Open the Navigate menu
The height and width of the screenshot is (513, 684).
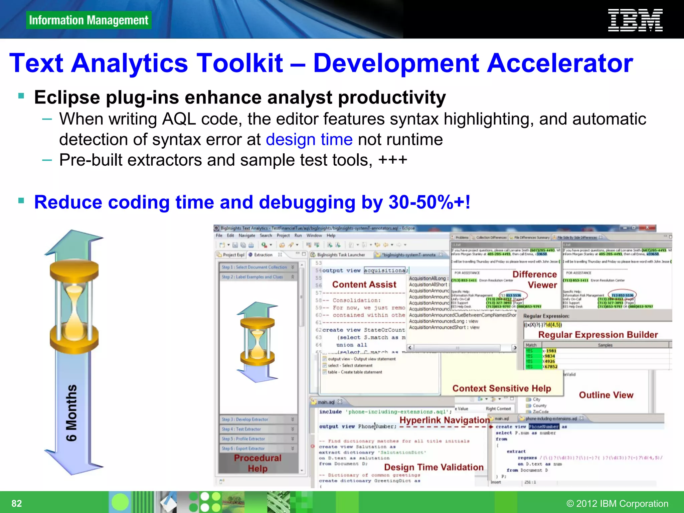247,235
